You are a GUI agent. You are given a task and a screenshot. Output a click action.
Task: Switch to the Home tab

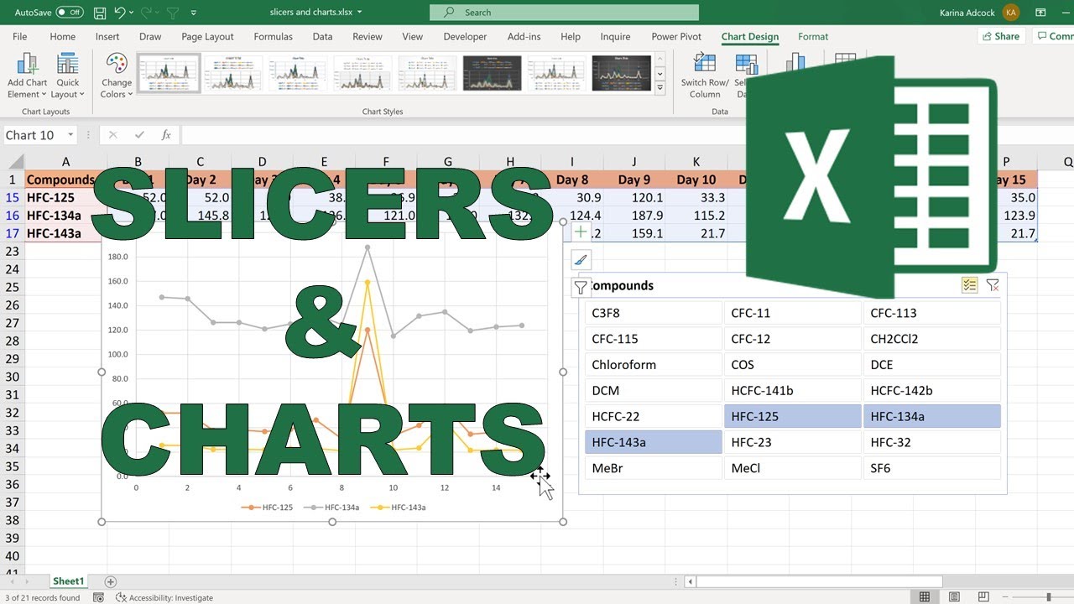(63, 37)
